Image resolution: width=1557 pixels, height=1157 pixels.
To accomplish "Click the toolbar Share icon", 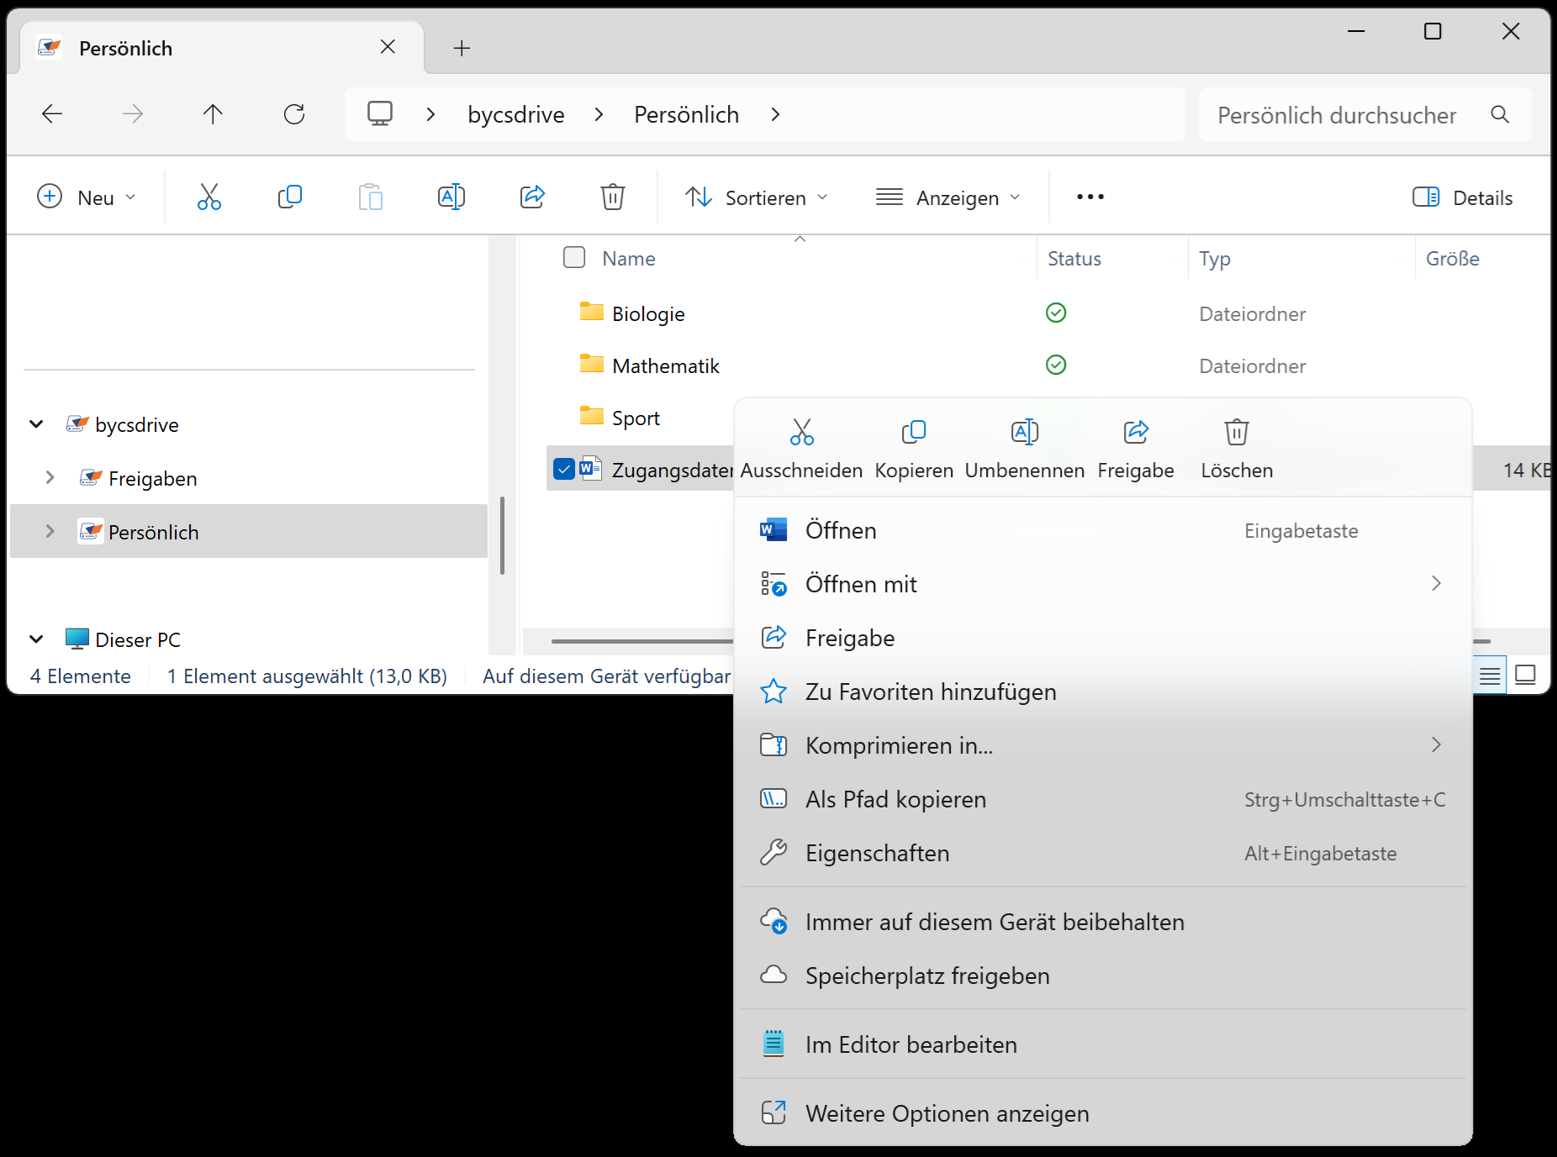I will (532, 197).
